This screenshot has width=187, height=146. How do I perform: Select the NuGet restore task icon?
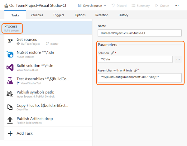[10, 54]
